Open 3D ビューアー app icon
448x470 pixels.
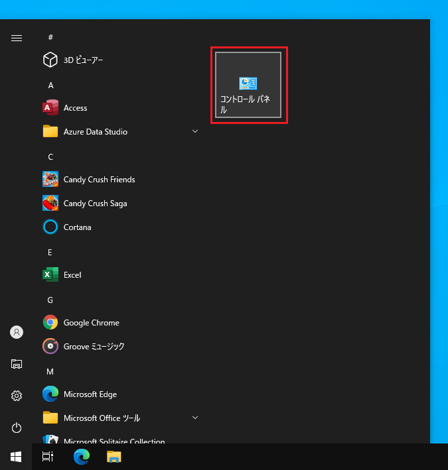(x=50, y=60)
